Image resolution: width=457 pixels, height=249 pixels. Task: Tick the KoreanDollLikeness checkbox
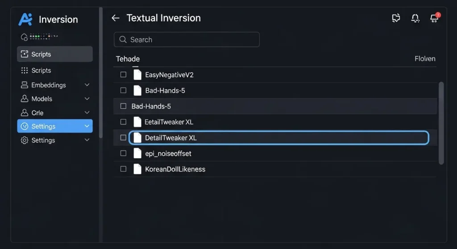click(124, 169)
